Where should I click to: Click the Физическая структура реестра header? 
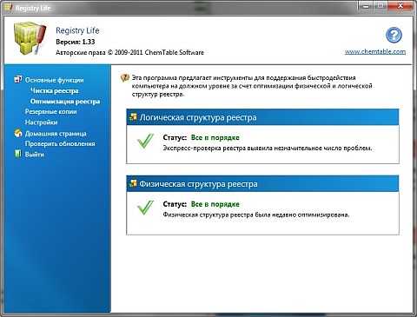tap(262, 183)
